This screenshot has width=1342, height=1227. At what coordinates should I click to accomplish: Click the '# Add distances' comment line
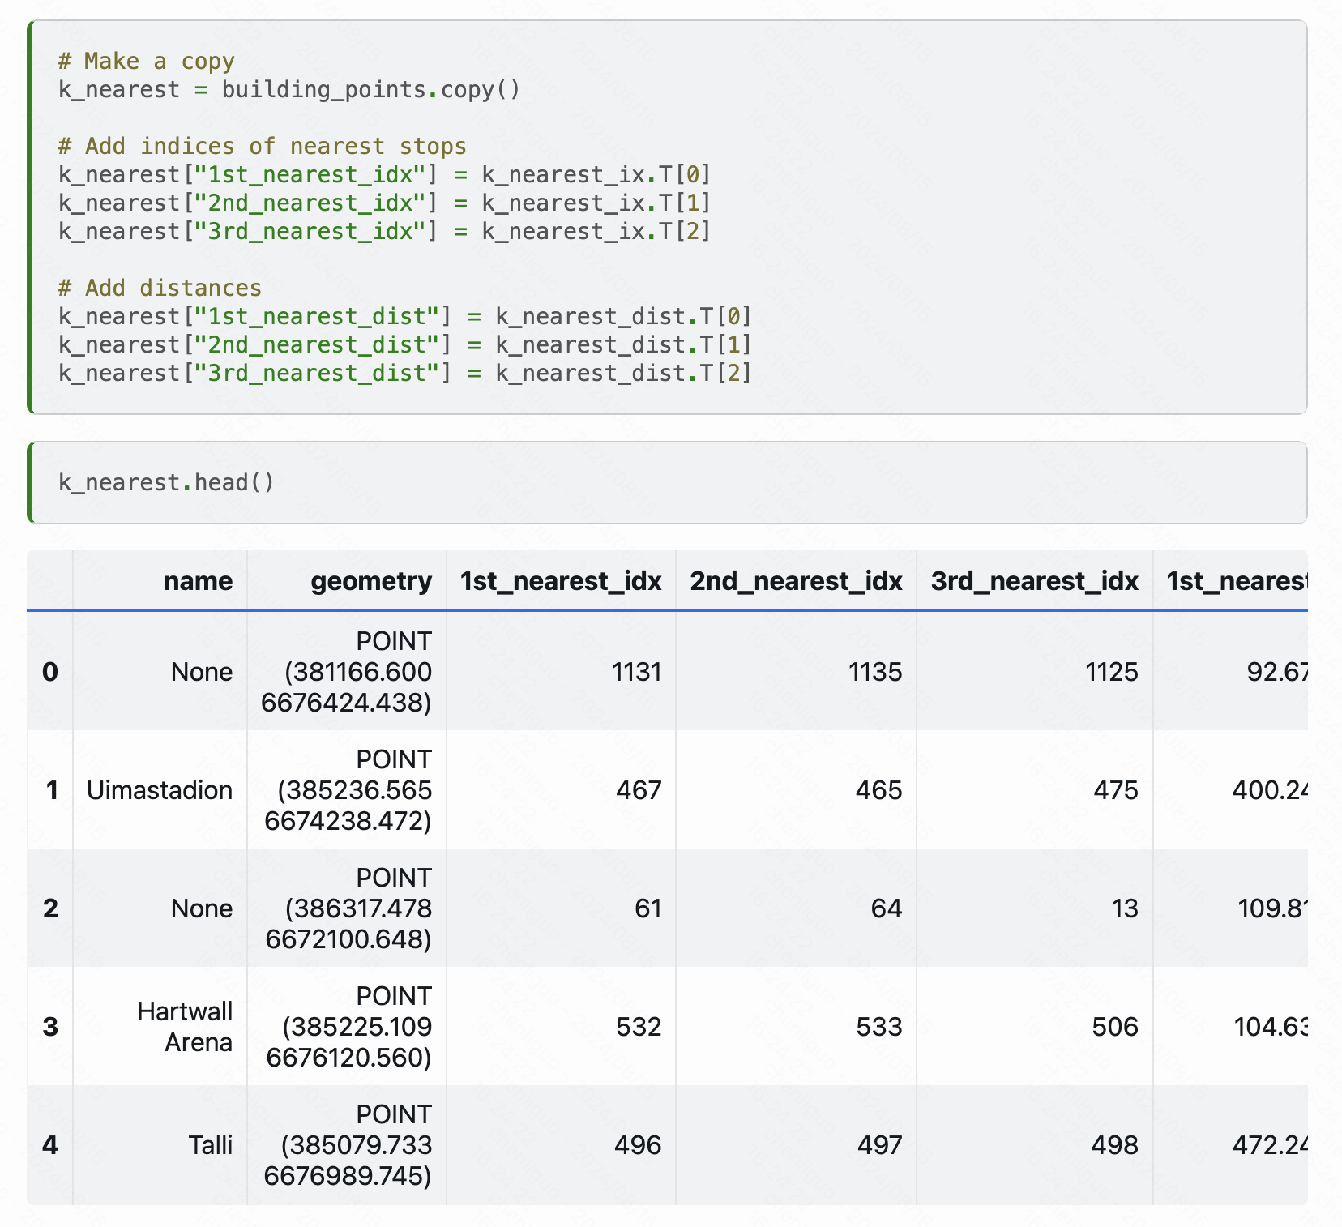tap(160, 289)
